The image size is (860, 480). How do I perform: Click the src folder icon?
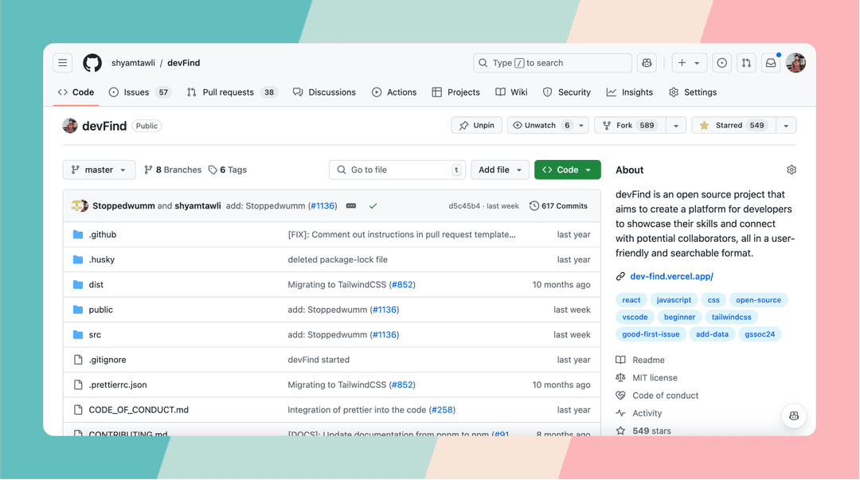[78, 334]
